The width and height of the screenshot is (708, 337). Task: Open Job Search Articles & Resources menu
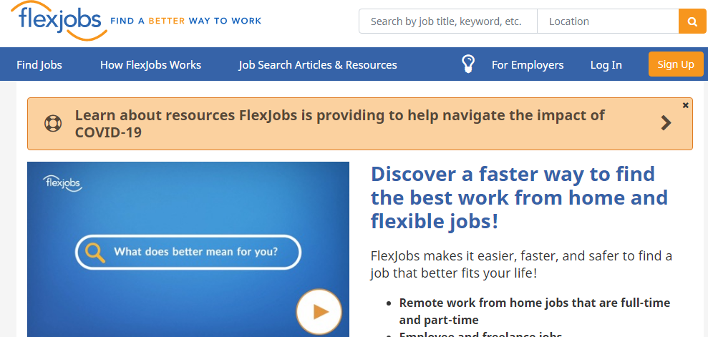pyautogui.click(x=318, y=64)
